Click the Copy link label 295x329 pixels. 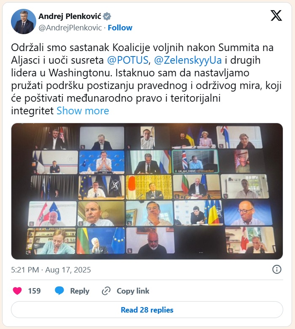tap(133, 291)
